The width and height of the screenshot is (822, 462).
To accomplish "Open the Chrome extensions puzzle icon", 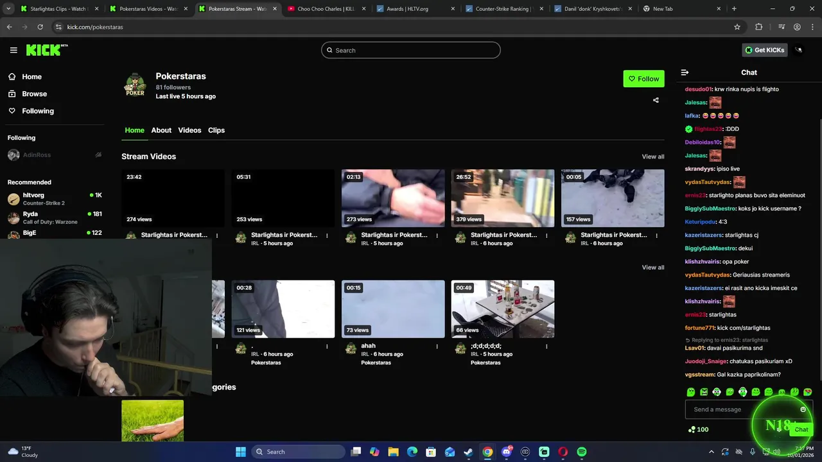I will (x=759, y=27).
